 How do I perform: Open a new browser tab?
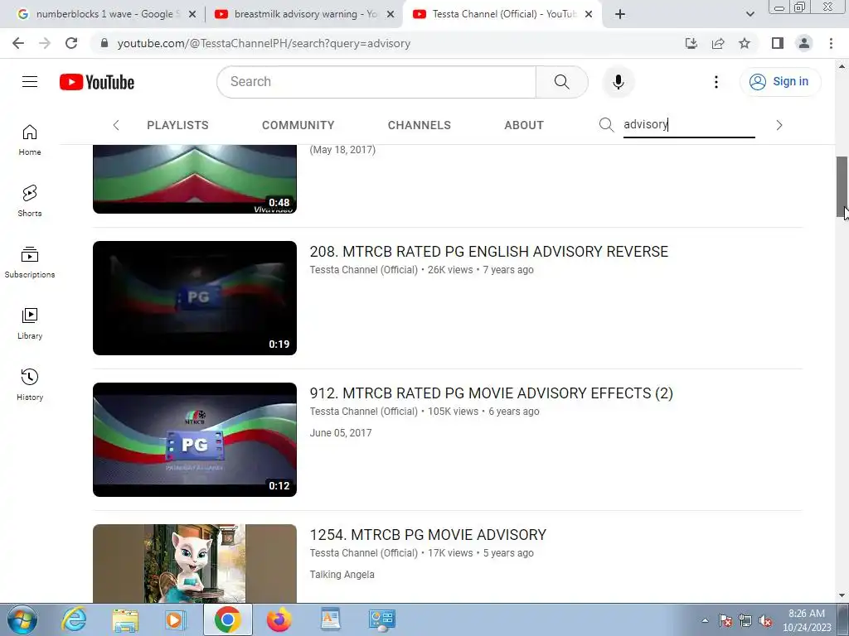(620, 15)
